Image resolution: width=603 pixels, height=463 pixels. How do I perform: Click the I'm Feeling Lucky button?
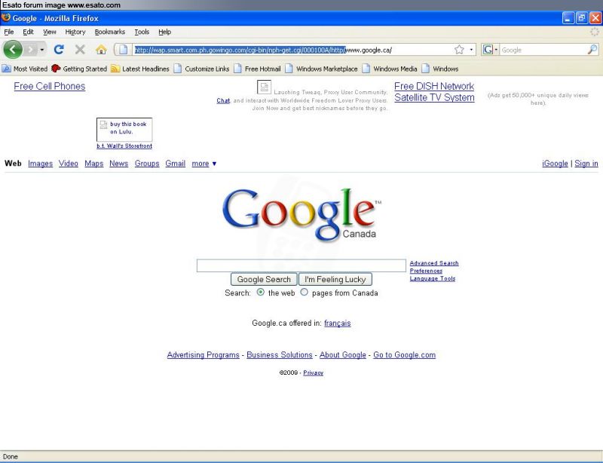click(335, 280)
